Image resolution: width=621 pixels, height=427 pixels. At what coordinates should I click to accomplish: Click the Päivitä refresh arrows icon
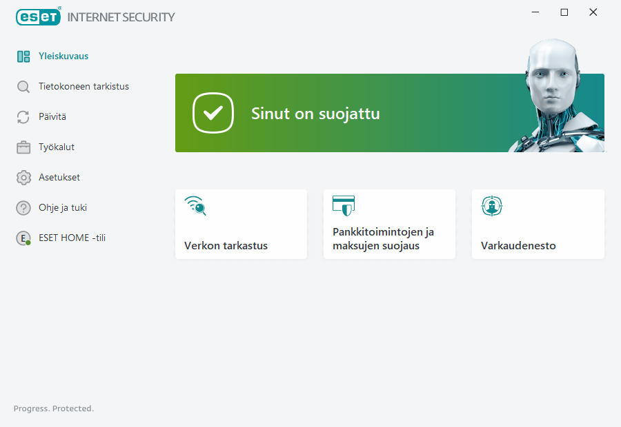point(23,117)
